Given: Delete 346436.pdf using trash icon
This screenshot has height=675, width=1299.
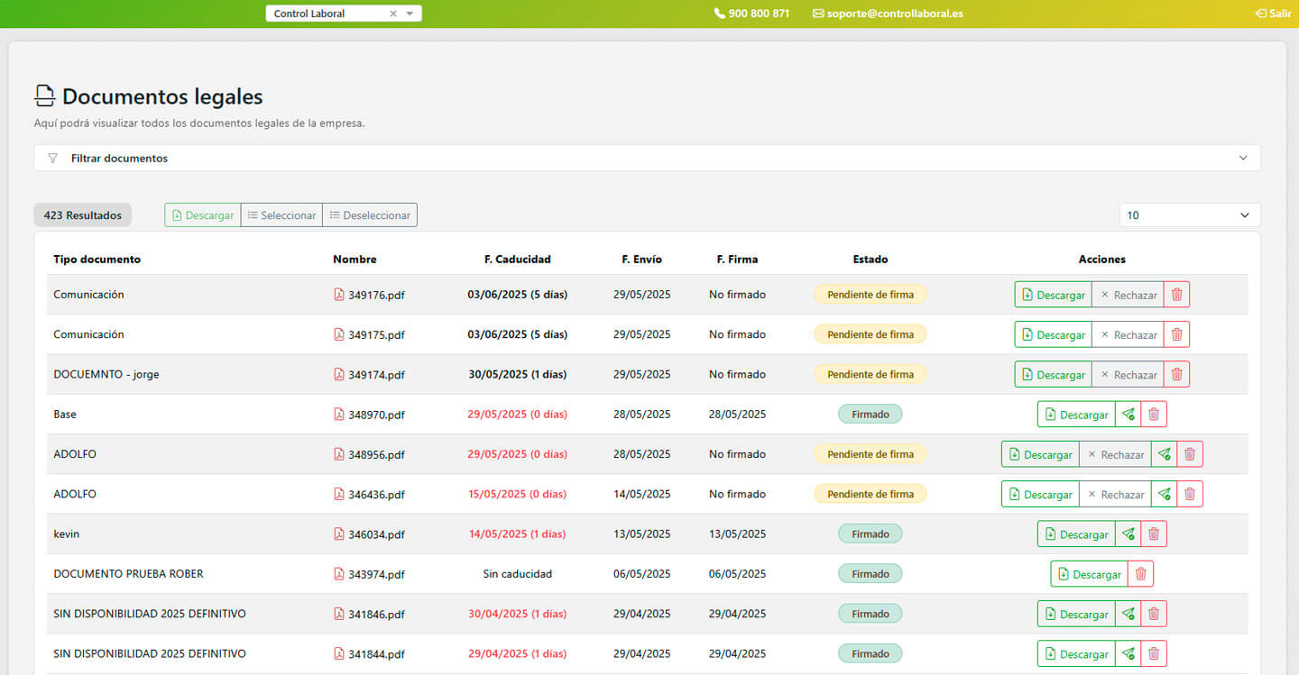Looking at the screenshot, I should [1190, 494].
